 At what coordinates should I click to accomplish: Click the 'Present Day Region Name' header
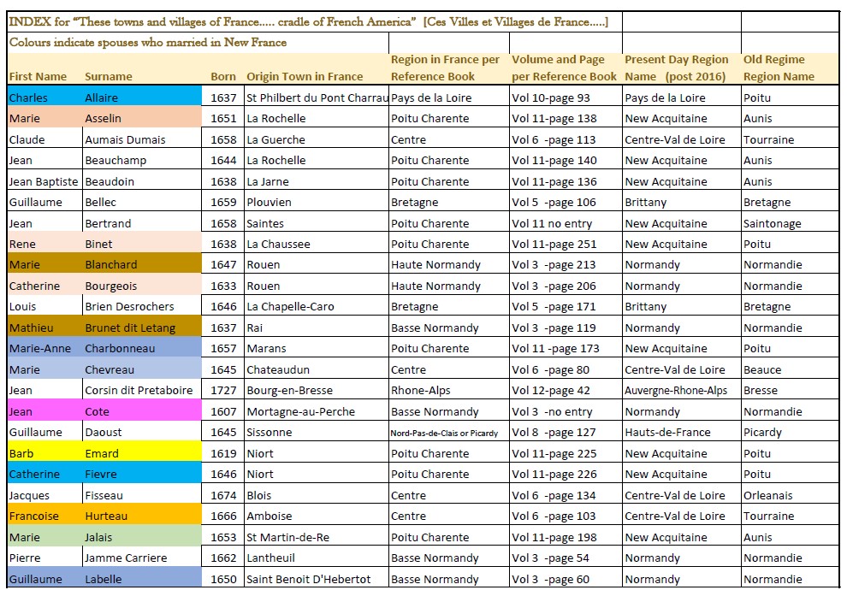[x=676, y=68]
